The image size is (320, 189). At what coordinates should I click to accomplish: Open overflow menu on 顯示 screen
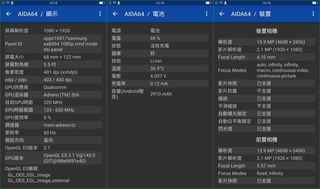coord(100,14)
